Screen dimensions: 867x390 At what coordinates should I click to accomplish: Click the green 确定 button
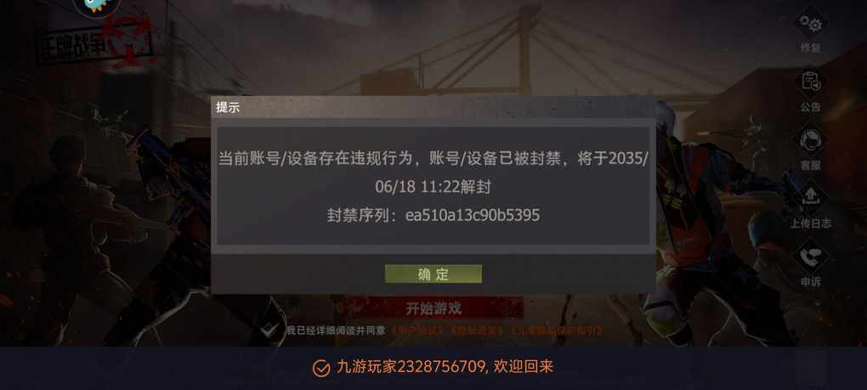(433, 274)
